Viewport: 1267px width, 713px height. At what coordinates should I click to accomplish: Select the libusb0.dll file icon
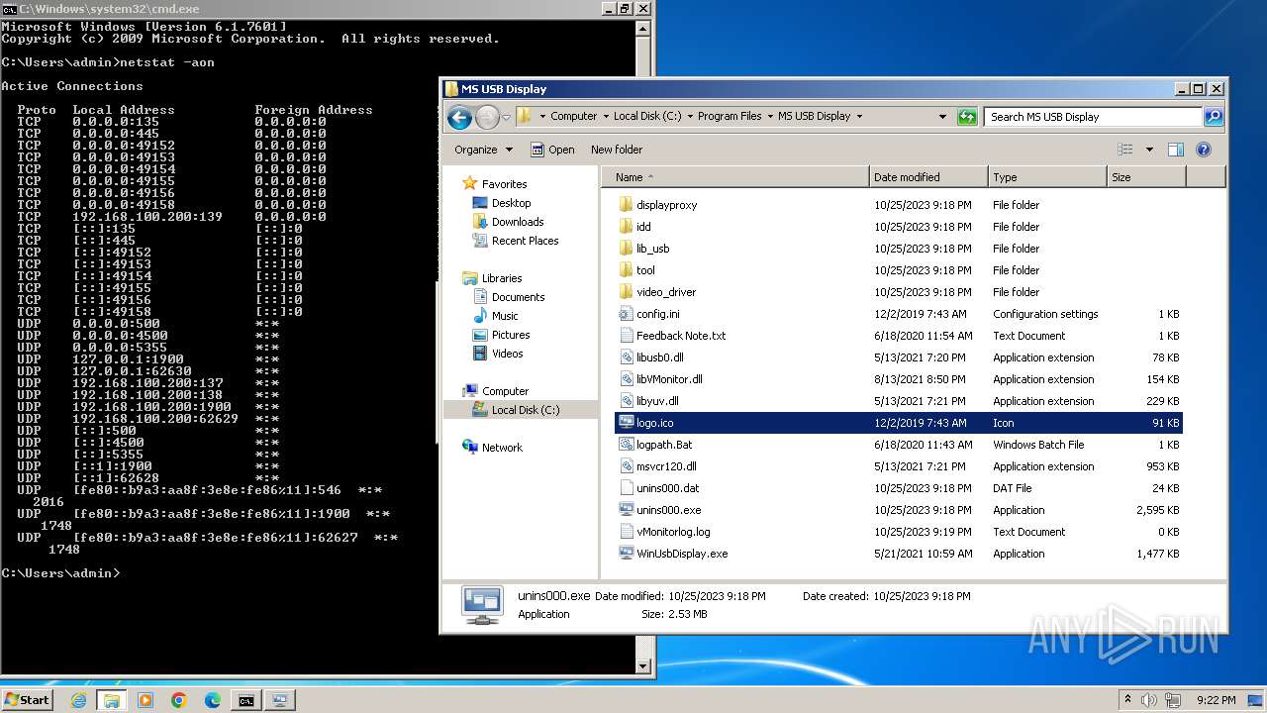click(626, 357)
